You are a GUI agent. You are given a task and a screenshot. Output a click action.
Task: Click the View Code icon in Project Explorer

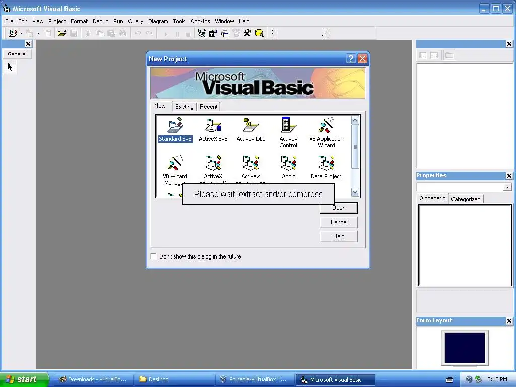[423, 55]
